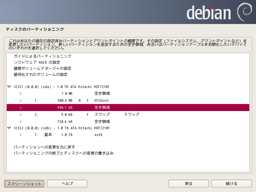The height and width of the screenshot is (192, 256).
Task: Collapse the SCSI2 sdb disk tree
Action: pyautogui.click(x=9, y=128)
